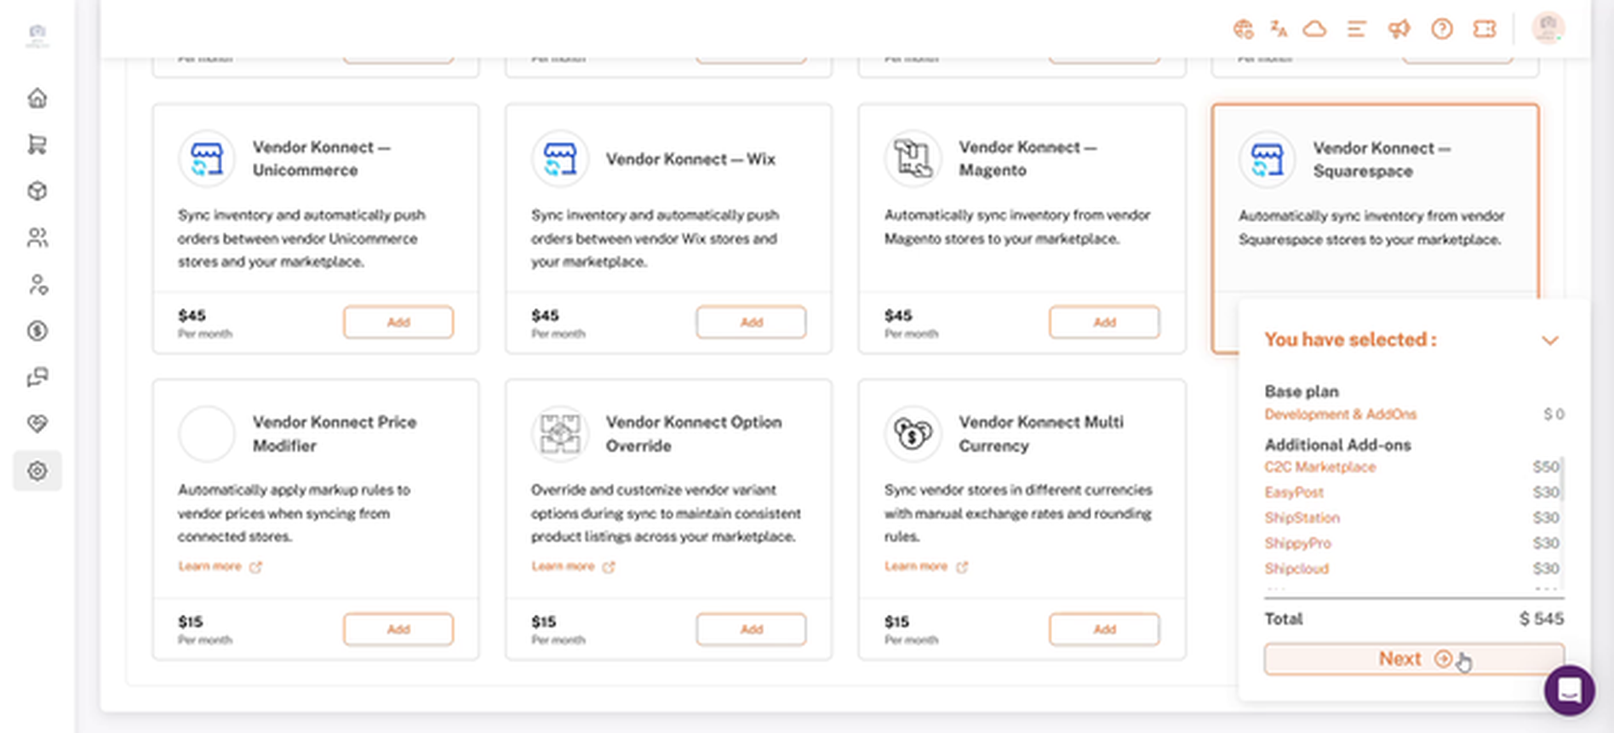Select the Vendor Konnect — Squarespace card

pyautogui.click(x=1375, y=228)
